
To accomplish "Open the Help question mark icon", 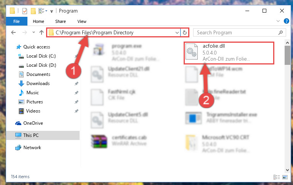I will 286,21.
